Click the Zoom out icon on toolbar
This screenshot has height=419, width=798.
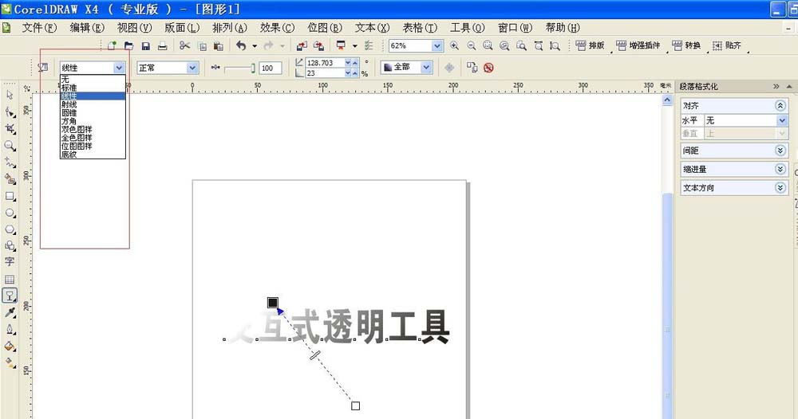click(x=472, y=45)
